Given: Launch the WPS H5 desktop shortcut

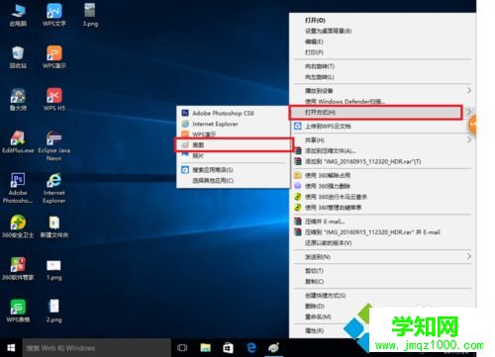Looking at the screenshot, I should pyautogui.click(x=54, y=99).
